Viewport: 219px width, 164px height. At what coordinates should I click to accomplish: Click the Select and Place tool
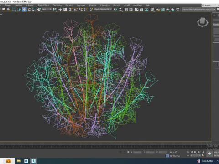pos(39,10)
